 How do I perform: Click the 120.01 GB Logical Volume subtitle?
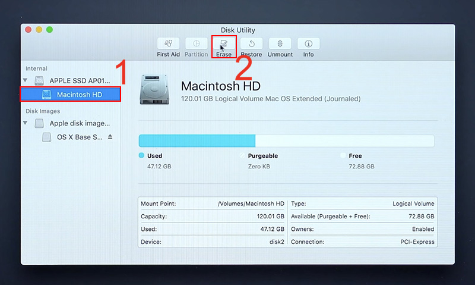point(271,99)
